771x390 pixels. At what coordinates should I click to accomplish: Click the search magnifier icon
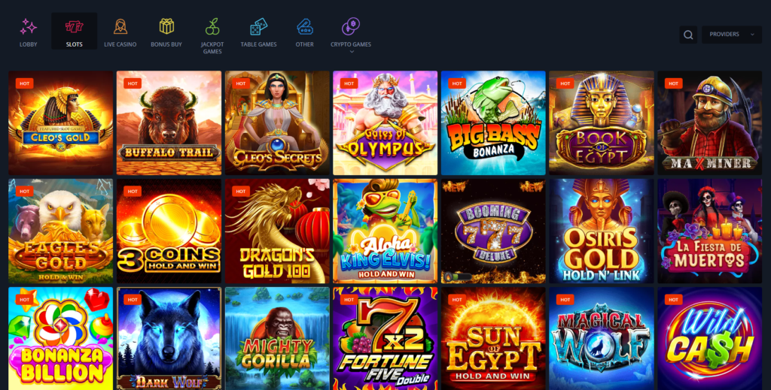pyautogui.click(x=688, y=35)
